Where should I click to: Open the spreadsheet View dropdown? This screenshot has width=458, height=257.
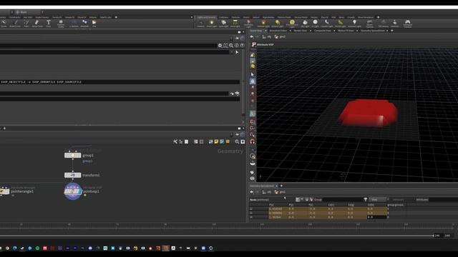[379, 200]
